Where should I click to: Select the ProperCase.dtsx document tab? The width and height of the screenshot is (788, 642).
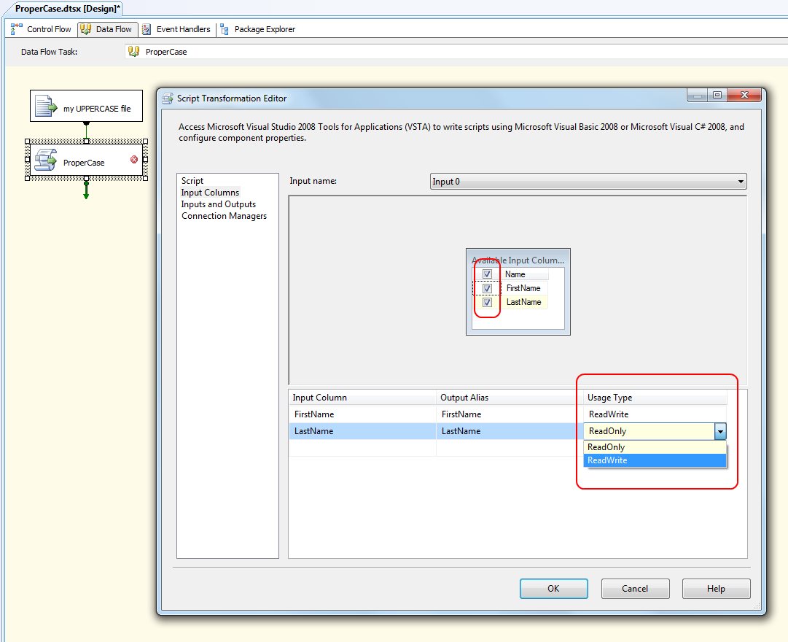67,9
